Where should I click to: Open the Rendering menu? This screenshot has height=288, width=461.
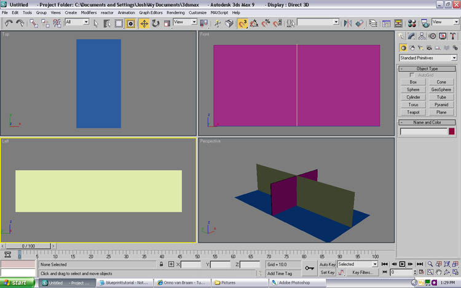click(175, 12)
